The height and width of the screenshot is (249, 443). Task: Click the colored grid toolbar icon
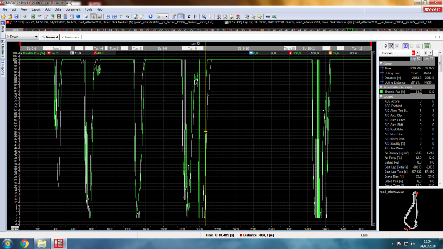point(99,16)
